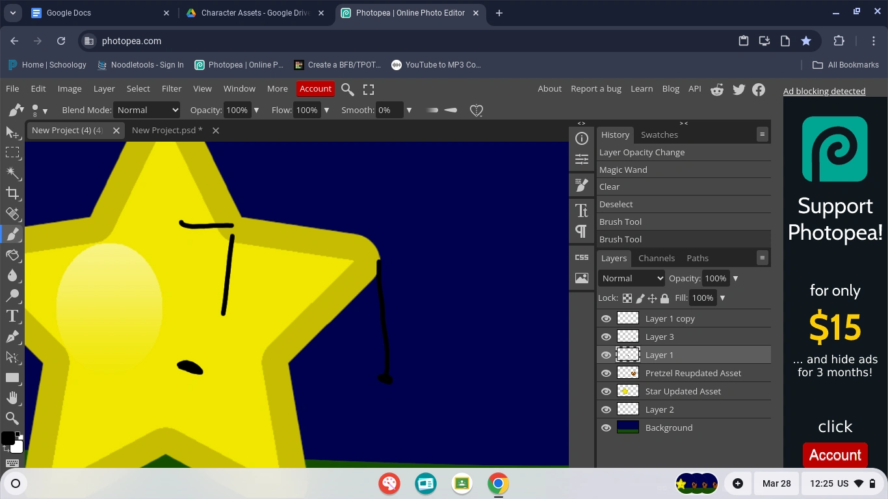Open the Report a bug link
This screenshot has height=499, width=888.
[596, 88]
